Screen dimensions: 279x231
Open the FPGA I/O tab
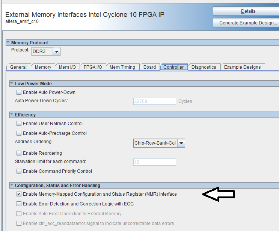point(93,67)
